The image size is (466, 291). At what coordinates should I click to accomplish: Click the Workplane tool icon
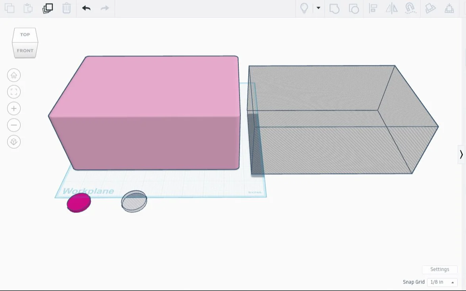point(430,8)
